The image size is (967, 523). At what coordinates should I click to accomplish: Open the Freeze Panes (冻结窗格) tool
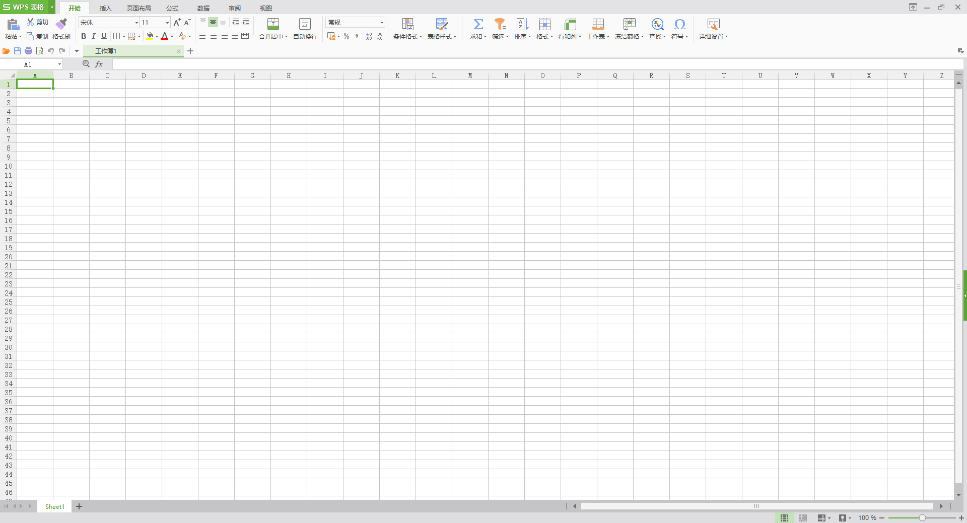[629, 29]
